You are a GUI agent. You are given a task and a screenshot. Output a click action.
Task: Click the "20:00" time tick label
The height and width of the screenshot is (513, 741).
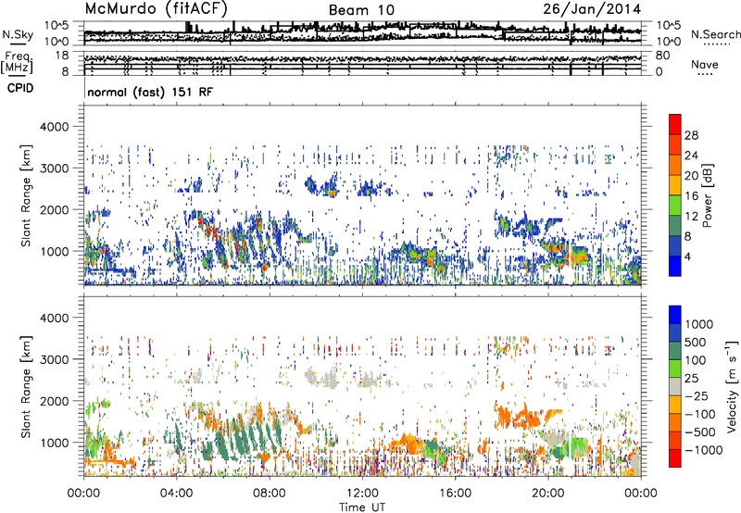point(547,494)
